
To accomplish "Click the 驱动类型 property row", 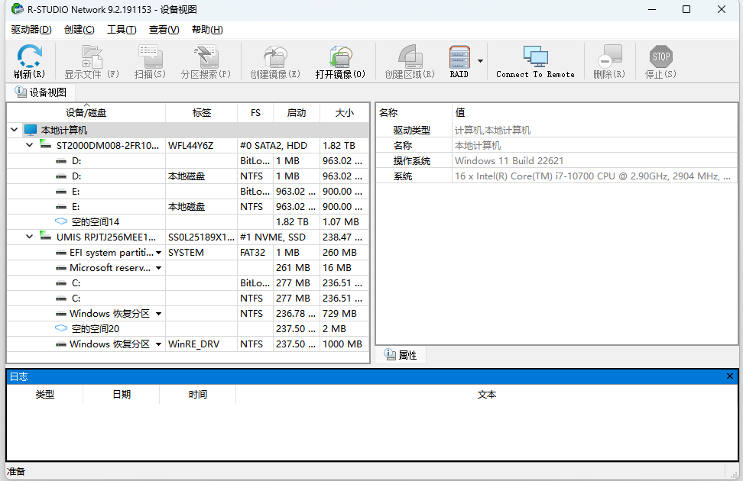I will (556, 131).
